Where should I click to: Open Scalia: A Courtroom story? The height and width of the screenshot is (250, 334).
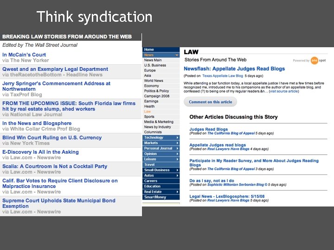(55, 166)
